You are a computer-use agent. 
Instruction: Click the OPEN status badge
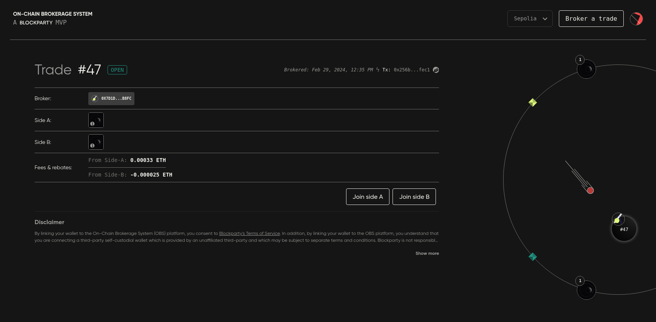[117, 70]
